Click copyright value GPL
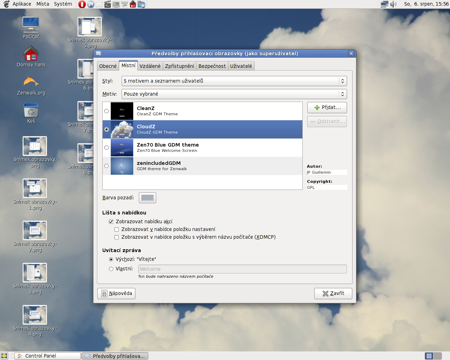The image size is (450, 360). click(x=311, y=187)
